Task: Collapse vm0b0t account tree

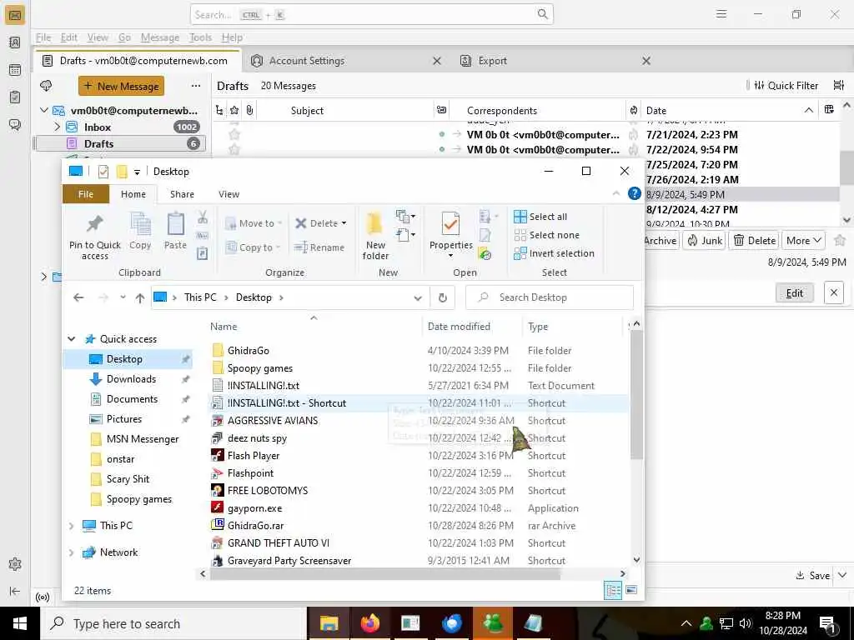Action: tap(44, 111)
